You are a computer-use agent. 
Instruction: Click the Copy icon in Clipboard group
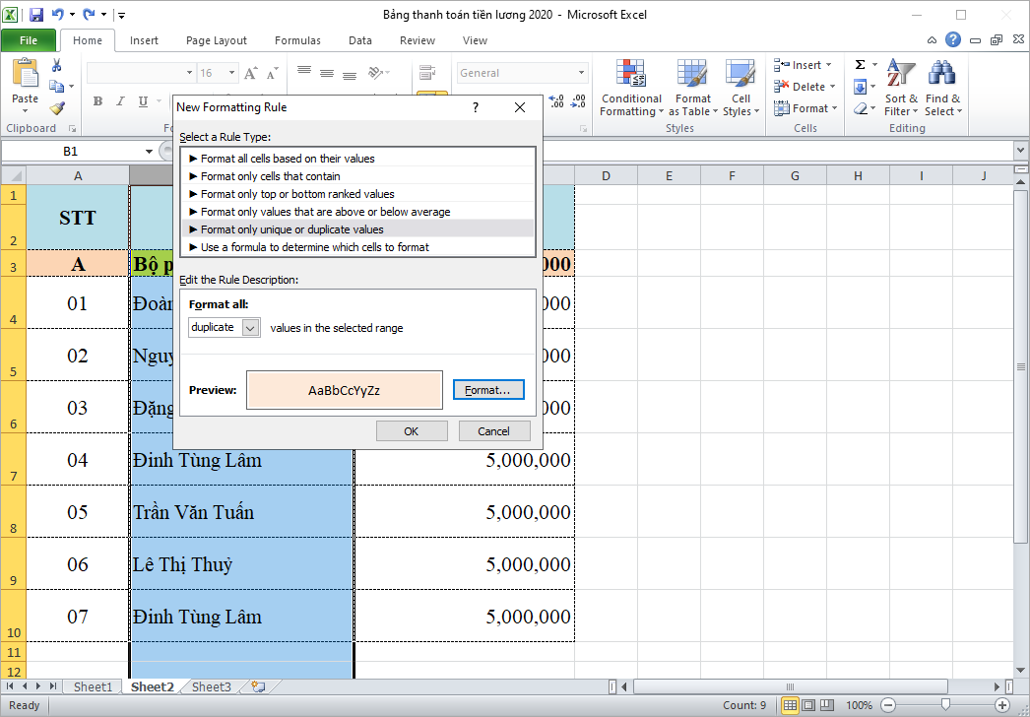point(56,87)
